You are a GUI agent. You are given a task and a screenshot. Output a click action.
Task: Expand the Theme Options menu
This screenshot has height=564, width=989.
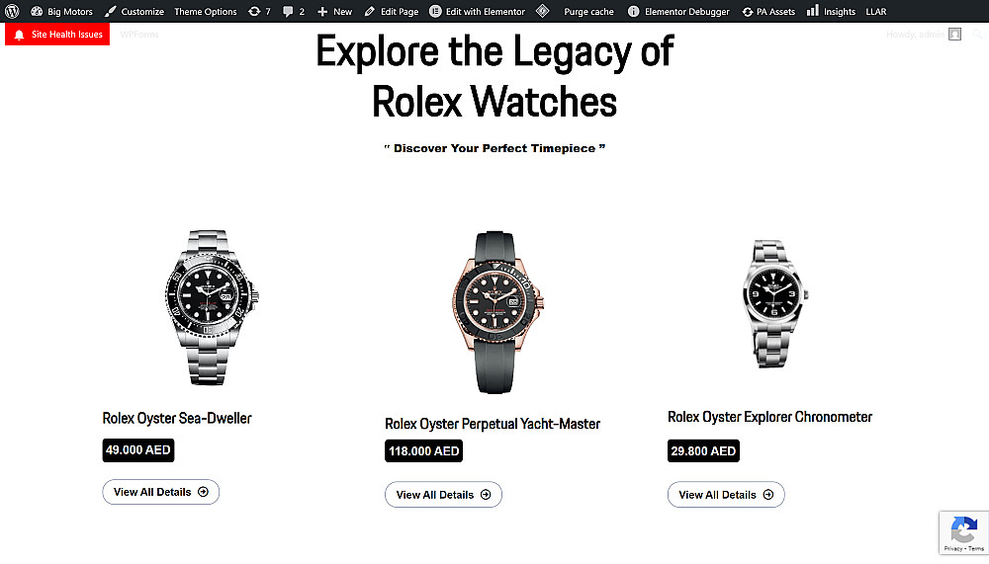(206, 12)
